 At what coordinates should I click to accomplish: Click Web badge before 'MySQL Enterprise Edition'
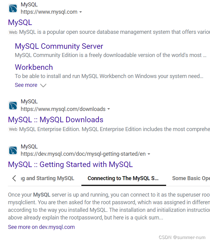(13, 129)
